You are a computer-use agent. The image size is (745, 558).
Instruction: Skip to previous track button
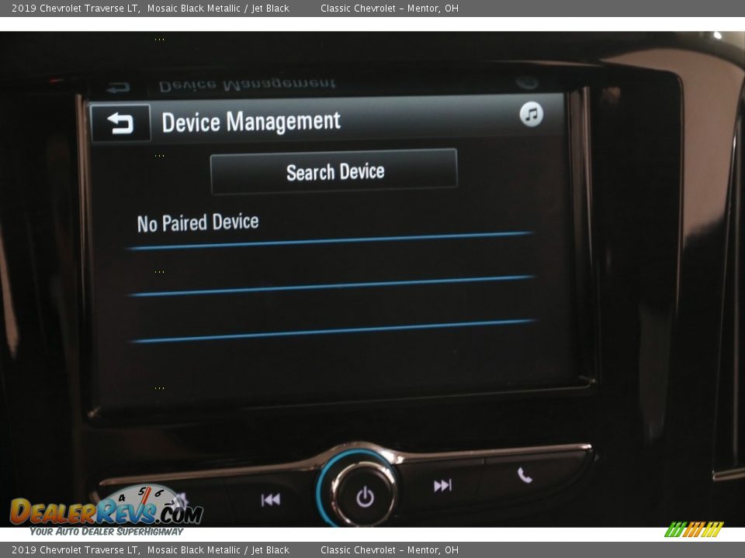coord(271,500)
